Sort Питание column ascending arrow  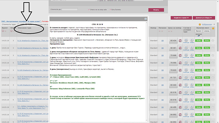[x=160, y=31]
